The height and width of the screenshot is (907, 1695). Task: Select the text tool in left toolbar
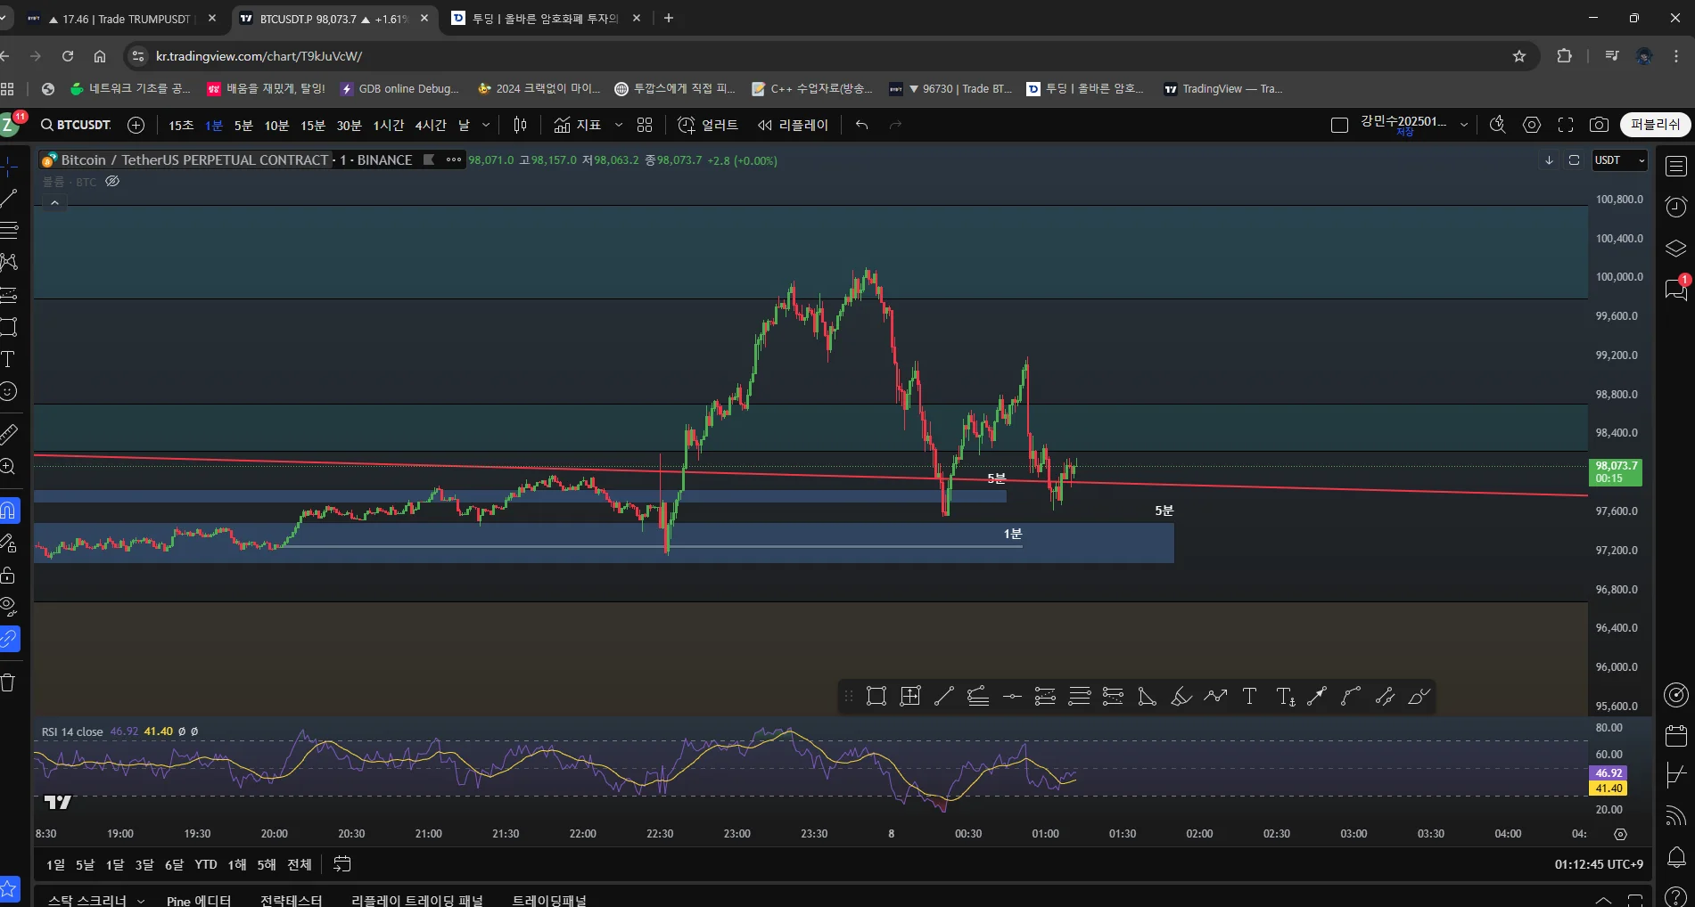click(x=9, y=359)
